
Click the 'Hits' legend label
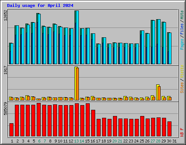pos(182,15)
